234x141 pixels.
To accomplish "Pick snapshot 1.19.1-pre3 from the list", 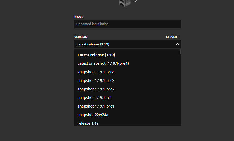I will coord(96,81).
